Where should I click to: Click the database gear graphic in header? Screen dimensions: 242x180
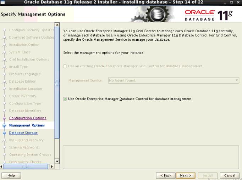[x=152, y=14]
